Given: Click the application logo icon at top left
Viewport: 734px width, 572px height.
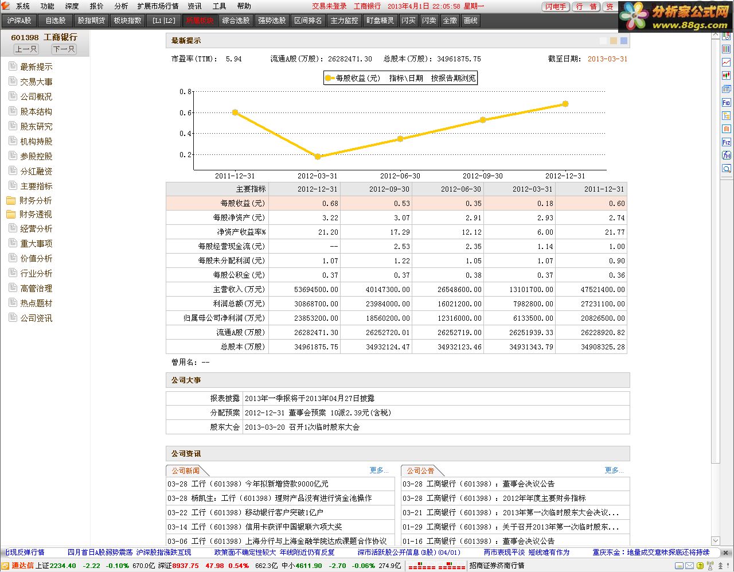Looking at the screenshot, I should (x=6, y=6).
